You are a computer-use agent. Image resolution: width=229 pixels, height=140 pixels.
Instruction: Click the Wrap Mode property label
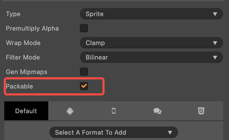point(23,43)
